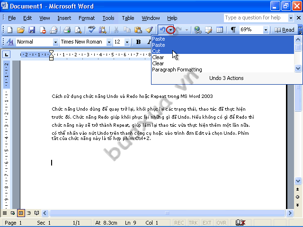Click the New Blank Document icon

coord(9,30)
